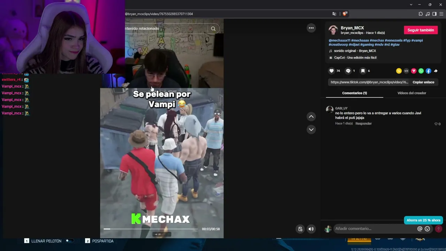Open more share options arrow
The height and width of the screenshot is (251, 446).
pyautogui.click(x=436, y=71)
